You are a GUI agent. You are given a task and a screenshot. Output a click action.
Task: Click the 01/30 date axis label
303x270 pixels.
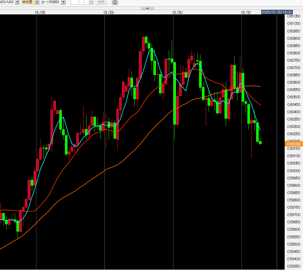pyautogui.click(x=178, y=12)
